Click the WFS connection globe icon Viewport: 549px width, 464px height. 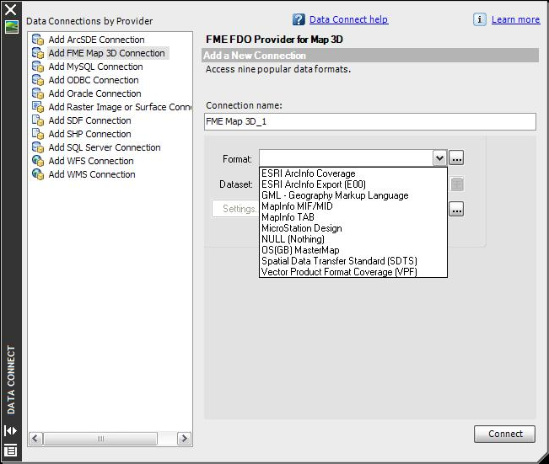point(38,161)
